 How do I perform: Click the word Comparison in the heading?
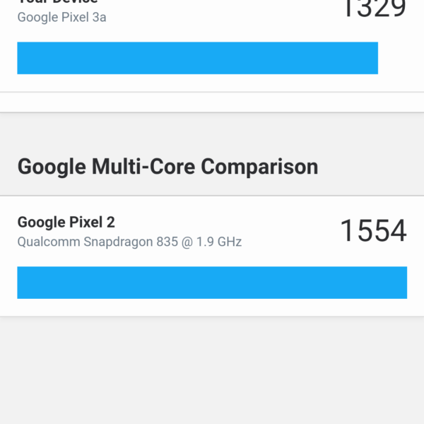(x=259, y=167)
